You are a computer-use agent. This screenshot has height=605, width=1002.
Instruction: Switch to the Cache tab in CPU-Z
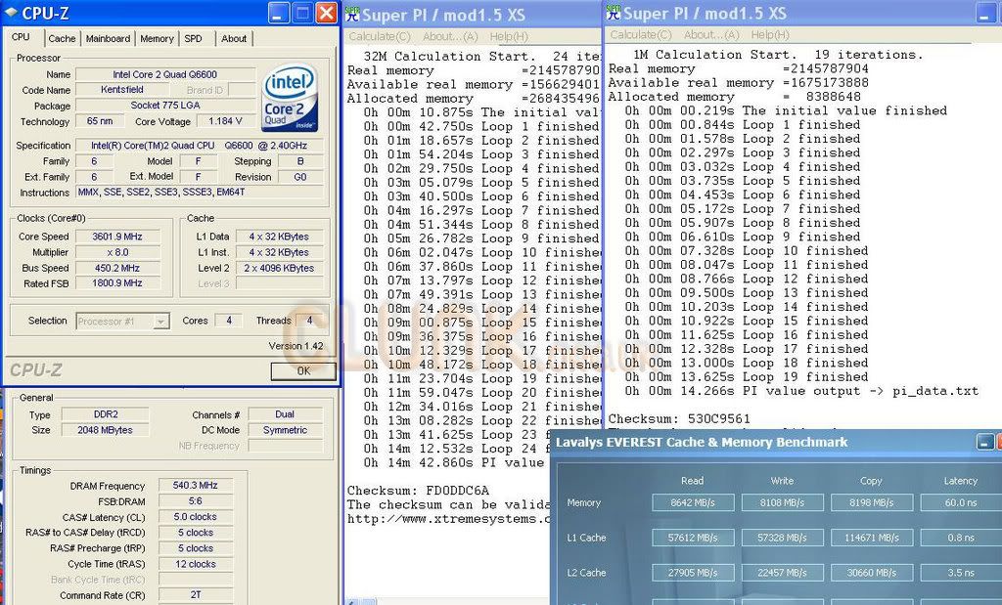pyautogui.click(x=62, y=38)
